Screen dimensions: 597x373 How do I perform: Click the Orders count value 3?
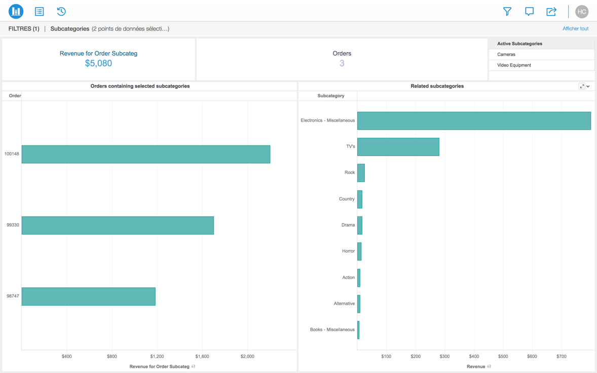pos(342,63)
